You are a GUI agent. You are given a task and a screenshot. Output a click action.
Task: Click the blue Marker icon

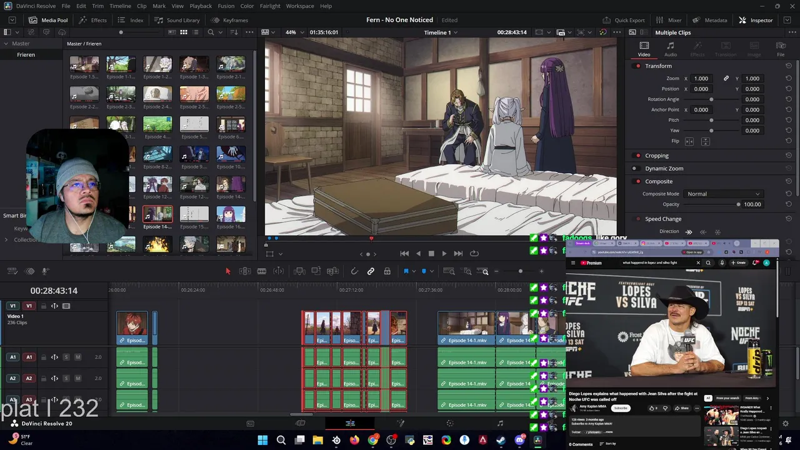pos(424,271)
